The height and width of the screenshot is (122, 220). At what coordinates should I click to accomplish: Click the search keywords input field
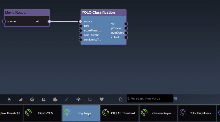[x=149, y=98]
